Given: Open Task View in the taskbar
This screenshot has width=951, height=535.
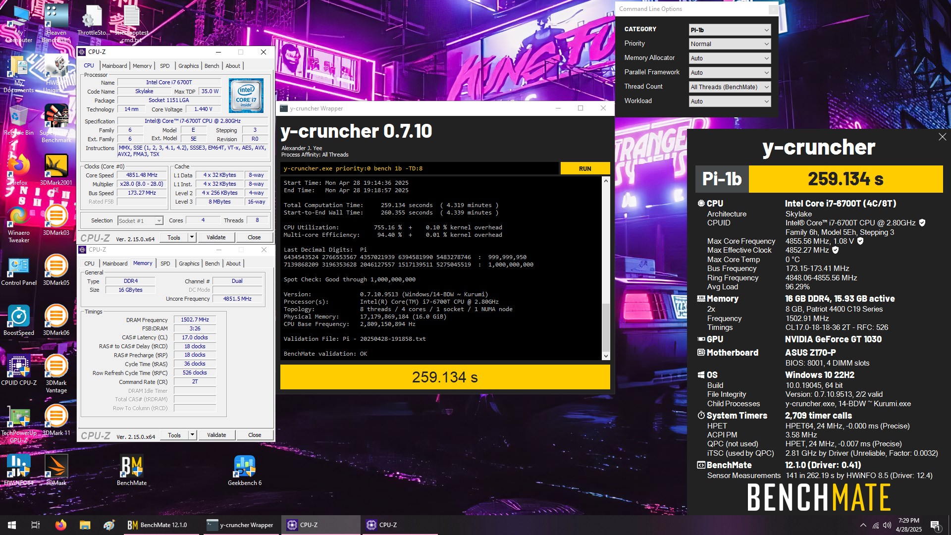Looking at the screenshot, I should pyautogui.click(x=36, y=525).
